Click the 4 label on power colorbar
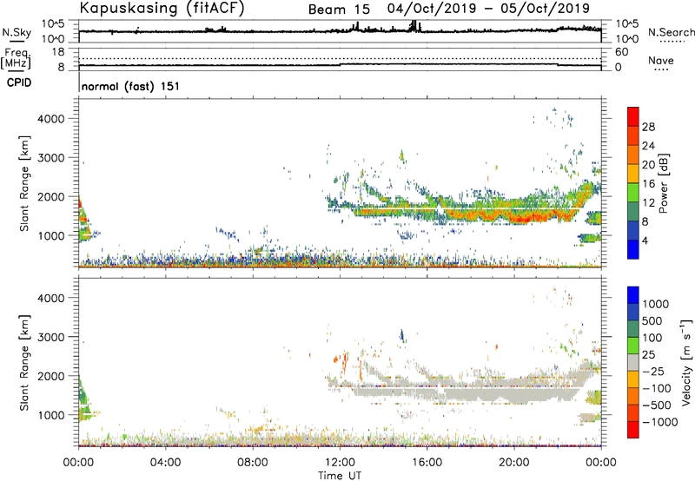This screenshot has height=481, width=695. [645, 240]
